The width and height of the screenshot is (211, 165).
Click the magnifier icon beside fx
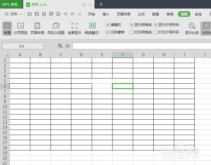pos(60,46)
